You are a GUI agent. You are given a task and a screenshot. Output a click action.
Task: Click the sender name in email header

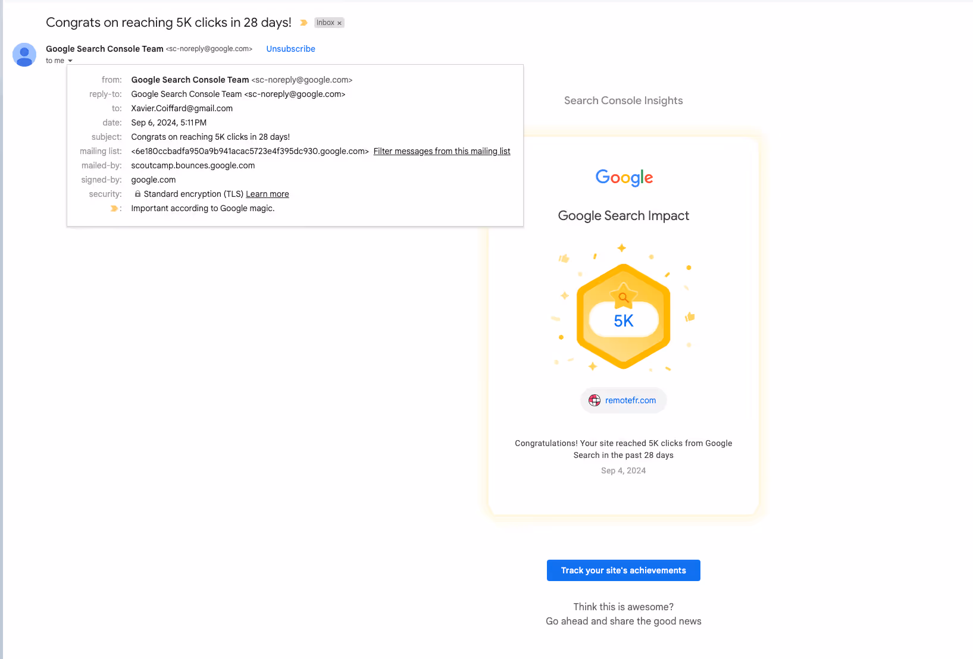(x=104, y=49)
